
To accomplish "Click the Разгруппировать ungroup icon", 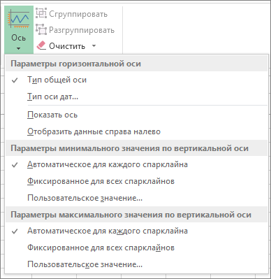I will click(x=41, y=29).
